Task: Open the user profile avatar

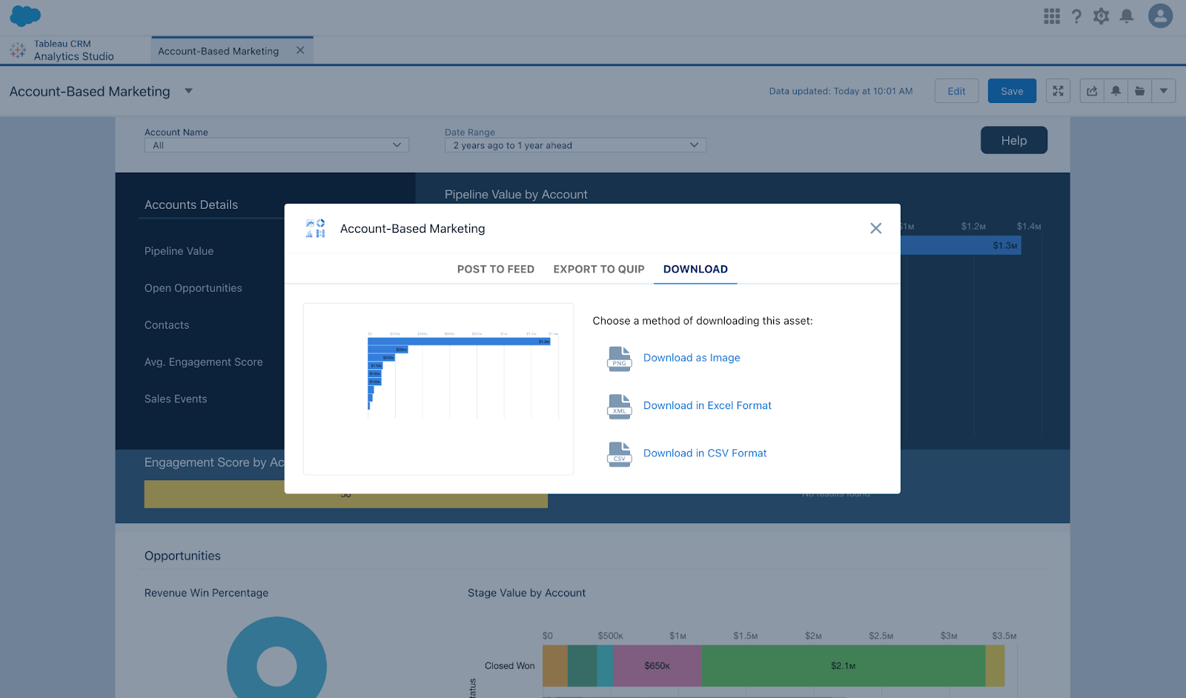Action: click(1160, 16)
